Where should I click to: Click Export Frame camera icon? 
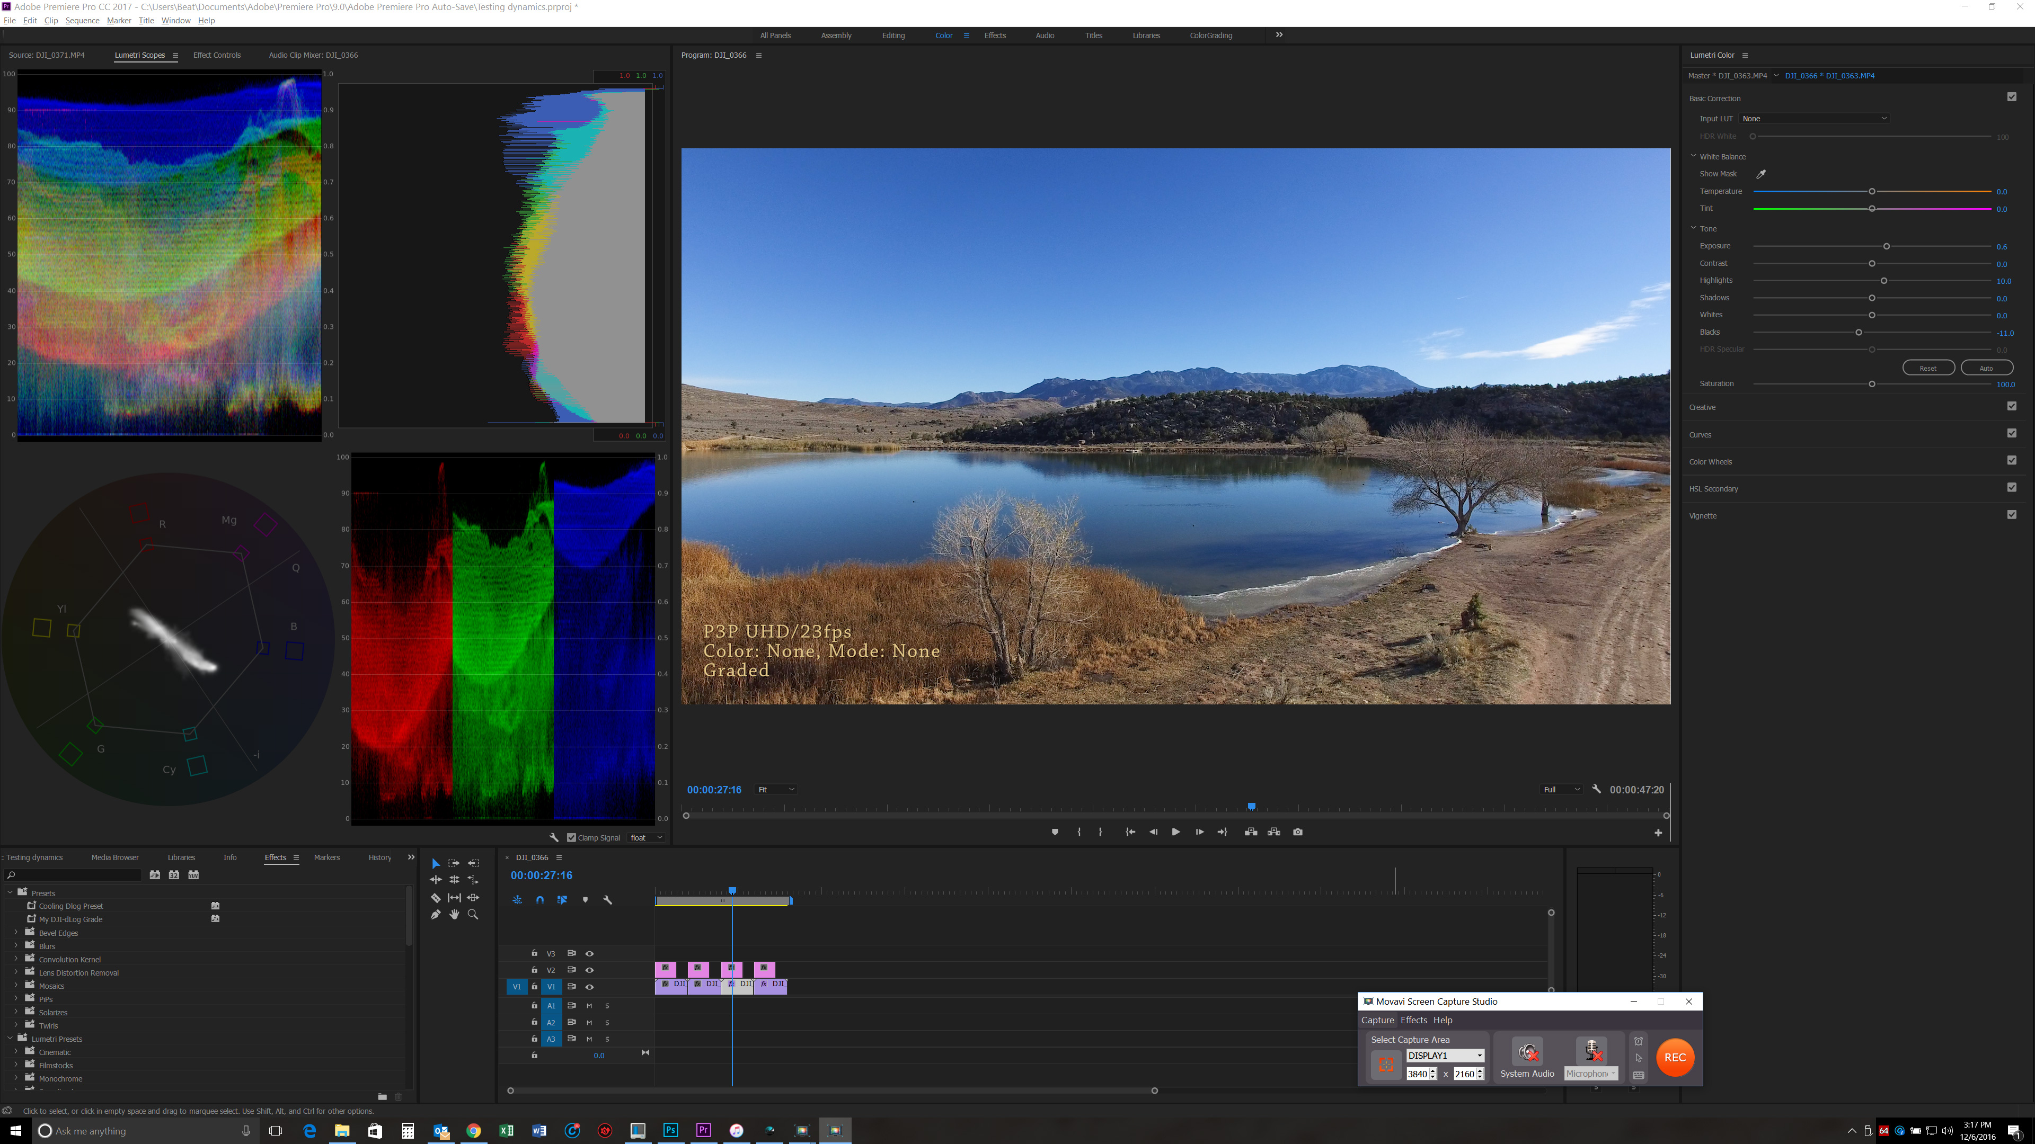tap(1297, 832)
